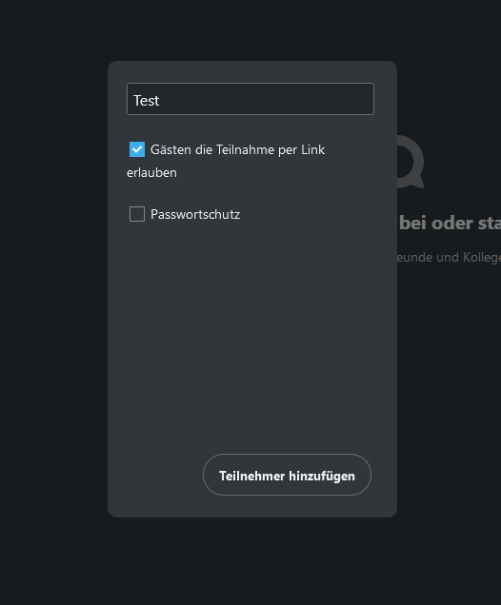The height and width of the screenshot is (605, 501).
Task: Click the Talk speech bubble icon behind dialog
Action: click(x=411, y=162)
